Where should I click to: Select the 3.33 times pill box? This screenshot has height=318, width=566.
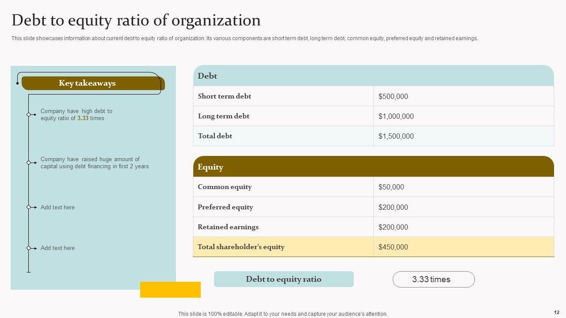coord(433,280)
